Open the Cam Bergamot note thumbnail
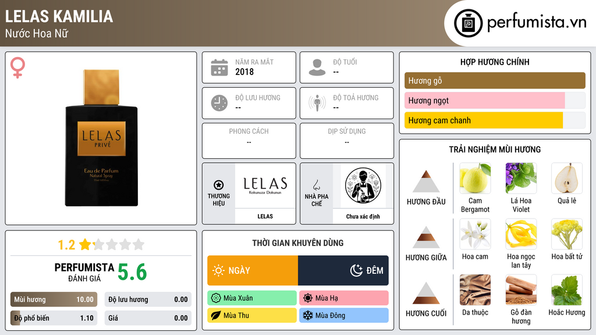The width and height of the screenshot is (596, 335). tap(475, 178)
